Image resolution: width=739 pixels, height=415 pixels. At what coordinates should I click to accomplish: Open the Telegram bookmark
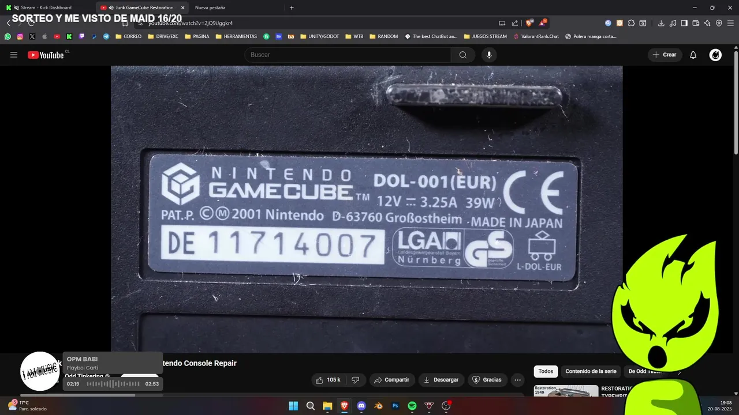(106, 36)
